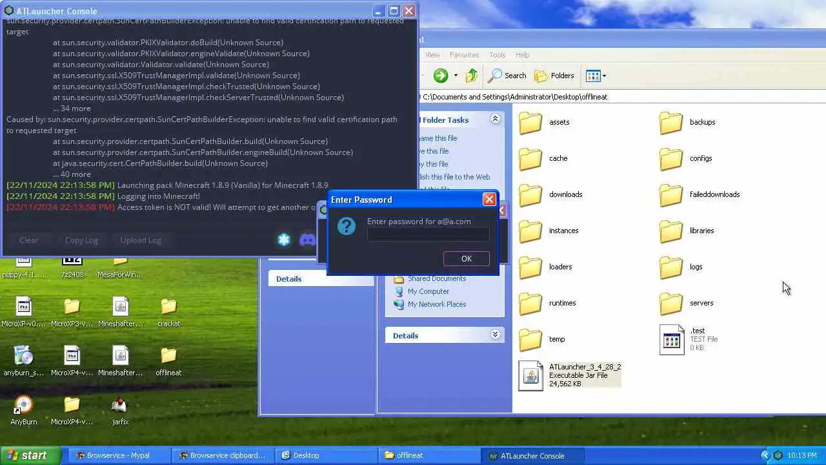Screen dimensions: 826x465
Task: Switch to offlineat taskbar item
Action: [x=428, y=455]
